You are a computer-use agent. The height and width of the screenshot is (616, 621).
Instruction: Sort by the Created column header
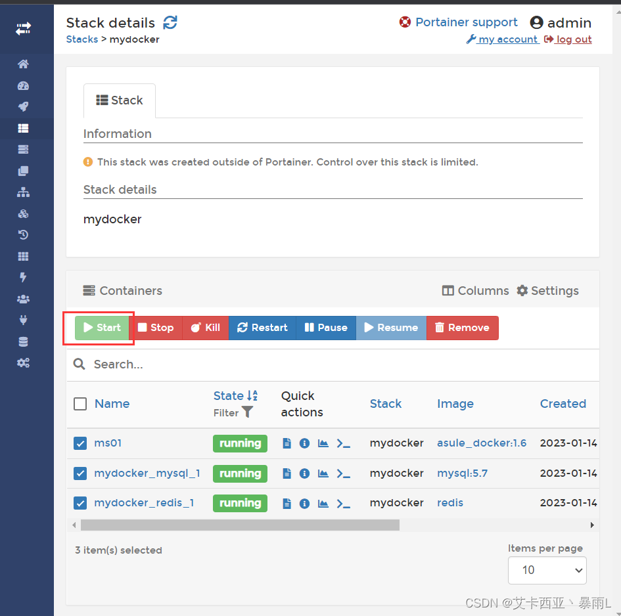[563, 404]
